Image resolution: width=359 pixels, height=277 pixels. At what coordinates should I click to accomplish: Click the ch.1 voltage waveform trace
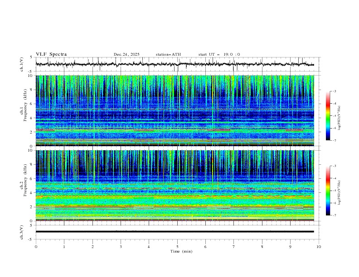pyautogui.click(x=175, y=64)
